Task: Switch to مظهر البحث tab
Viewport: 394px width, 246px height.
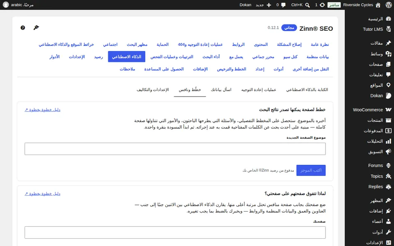Action: click(137, 44)
